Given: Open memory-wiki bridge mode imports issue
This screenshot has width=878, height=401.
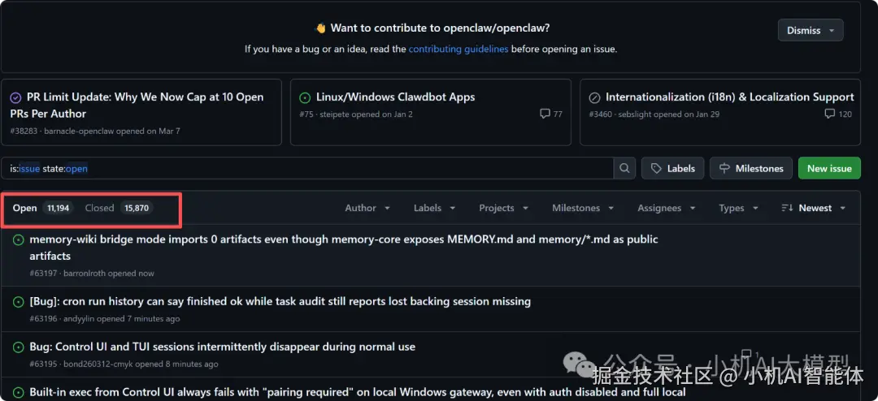Looking at the screenshot, I should click(x=344, y=248).
